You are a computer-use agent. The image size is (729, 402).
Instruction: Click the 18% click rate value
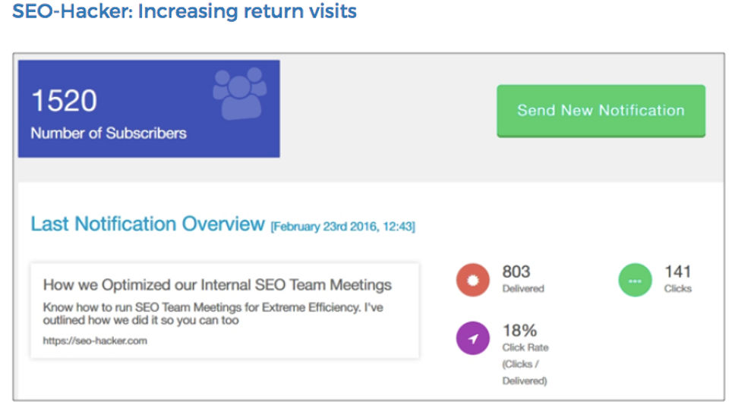click(519, 331)
